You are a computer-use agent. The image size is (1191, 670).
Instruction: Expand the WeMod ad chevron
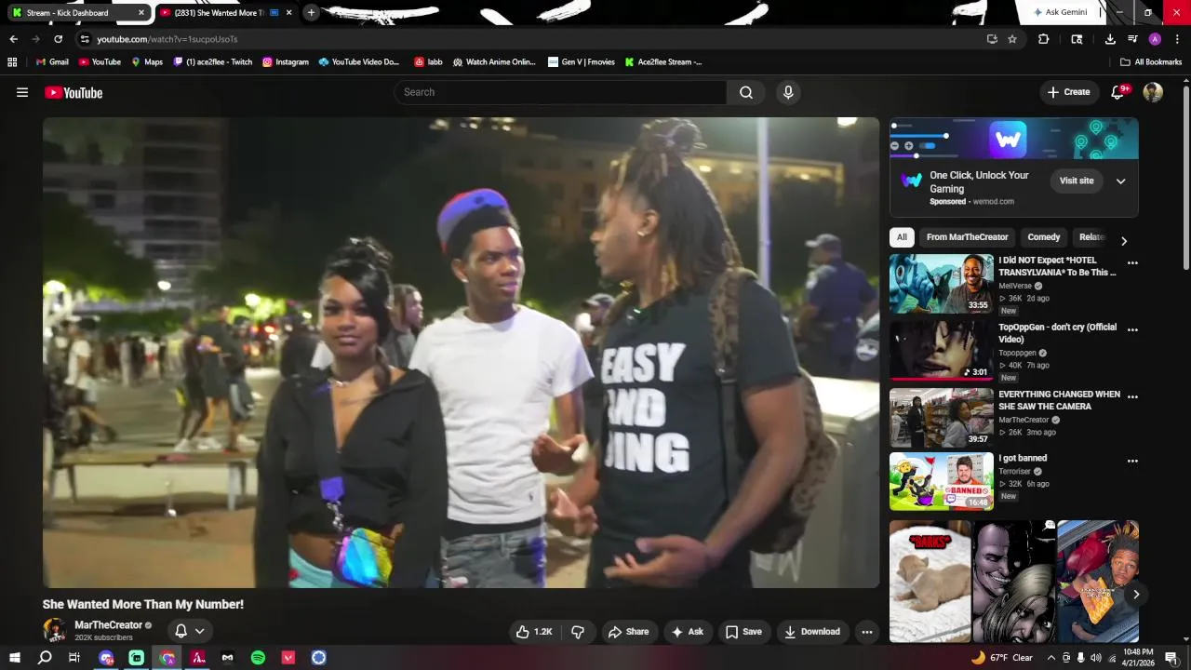(1120, 181)
